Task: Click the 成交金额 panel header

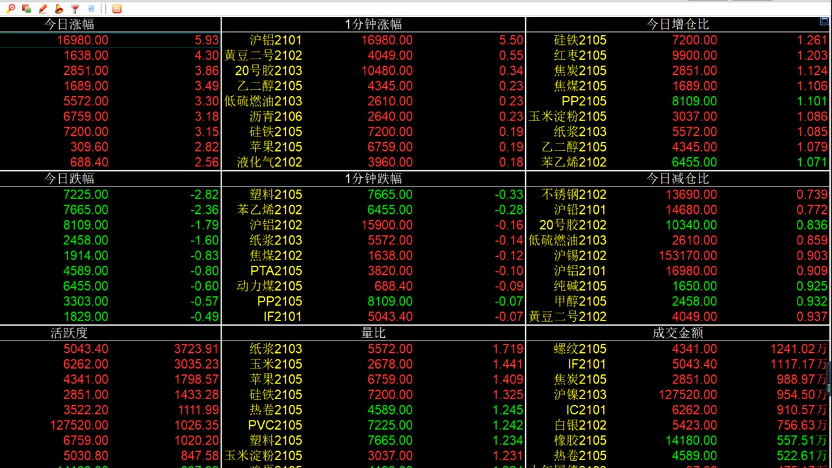Action: click(677, 333)
